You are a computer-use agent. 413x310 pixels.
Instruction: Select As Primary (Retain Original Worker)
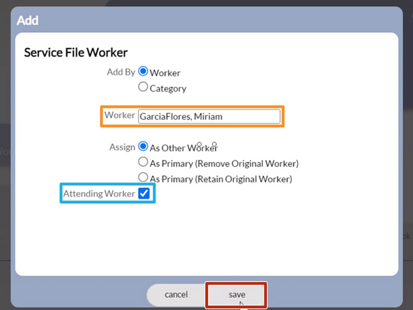(143, 177)
